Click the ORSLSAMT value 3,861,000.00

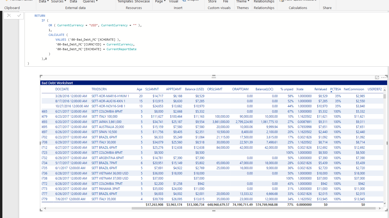[221, 122]
